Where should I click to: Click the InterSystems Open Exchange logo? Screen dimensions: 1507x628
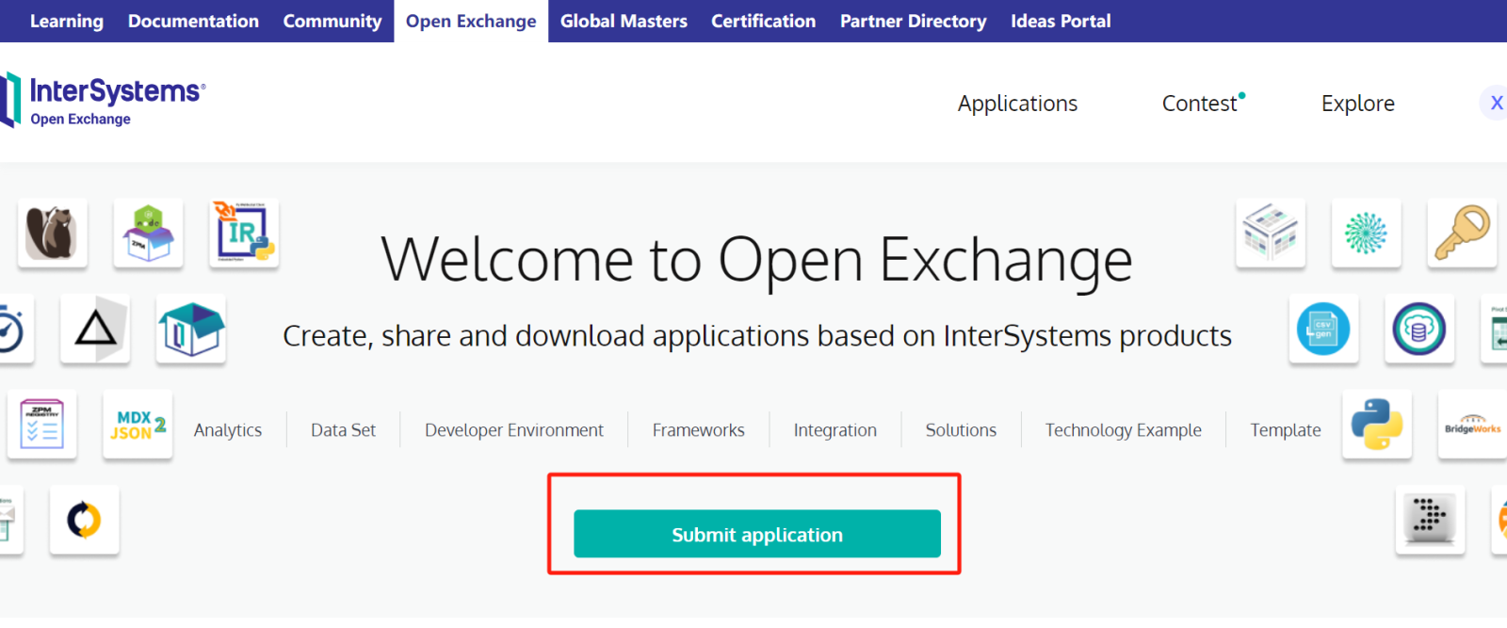pyautogui.click(x=105, y=100)
